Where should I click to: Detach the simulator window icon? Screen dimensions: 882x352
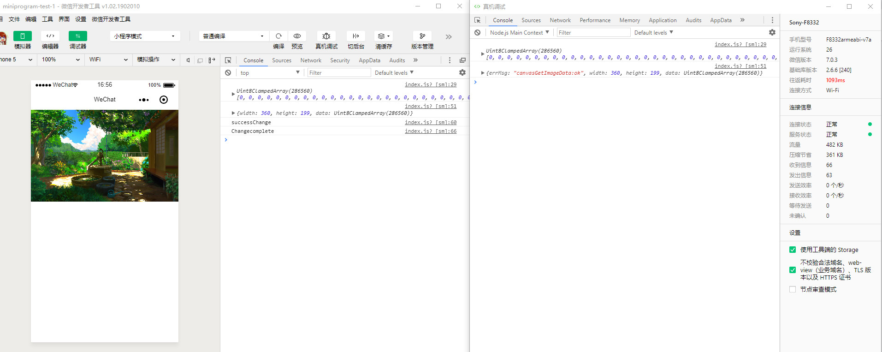click(x=200, y=60)
